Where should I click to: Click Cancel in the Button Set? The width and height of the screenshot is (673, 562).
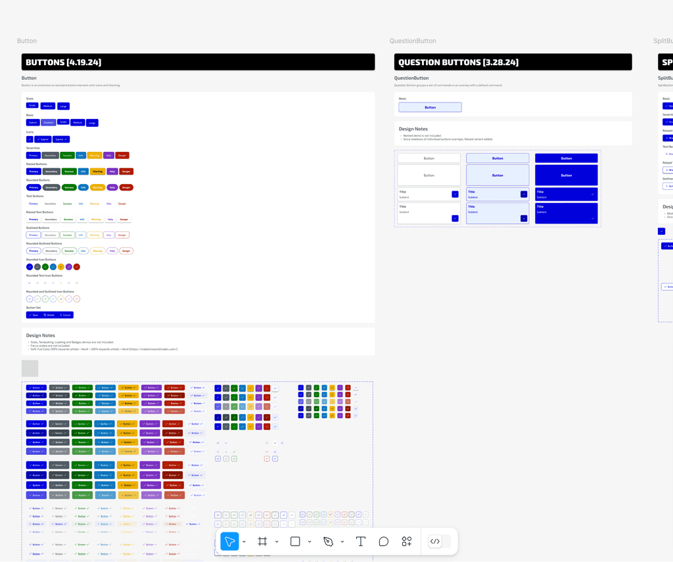65,315
